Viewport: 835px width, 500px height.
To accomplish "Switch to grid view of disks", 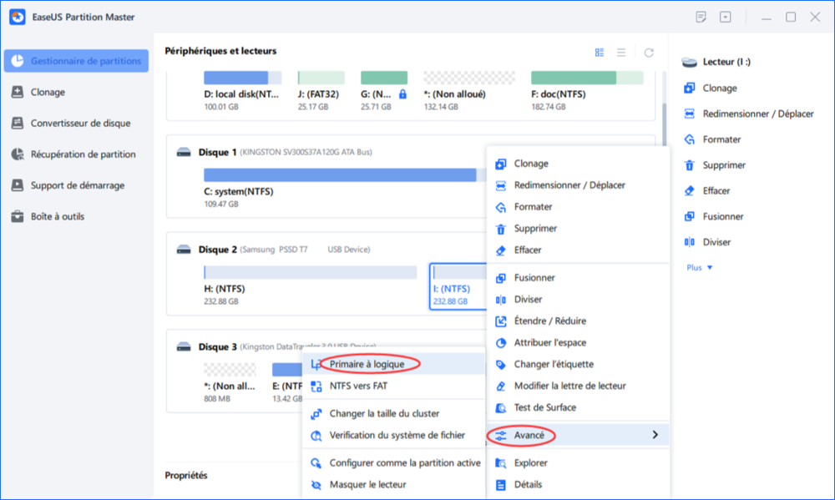I will tap(600, 53).
